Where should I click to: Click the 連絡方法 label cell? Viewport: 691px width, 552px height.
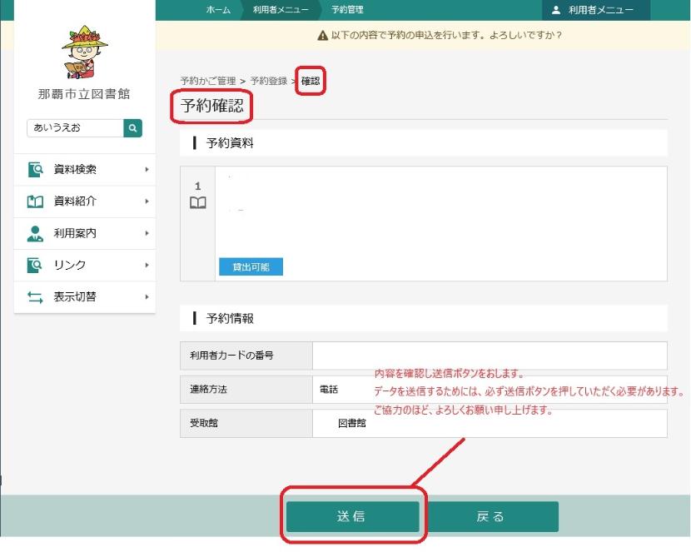pyautogui.click(x=246, y=390)
